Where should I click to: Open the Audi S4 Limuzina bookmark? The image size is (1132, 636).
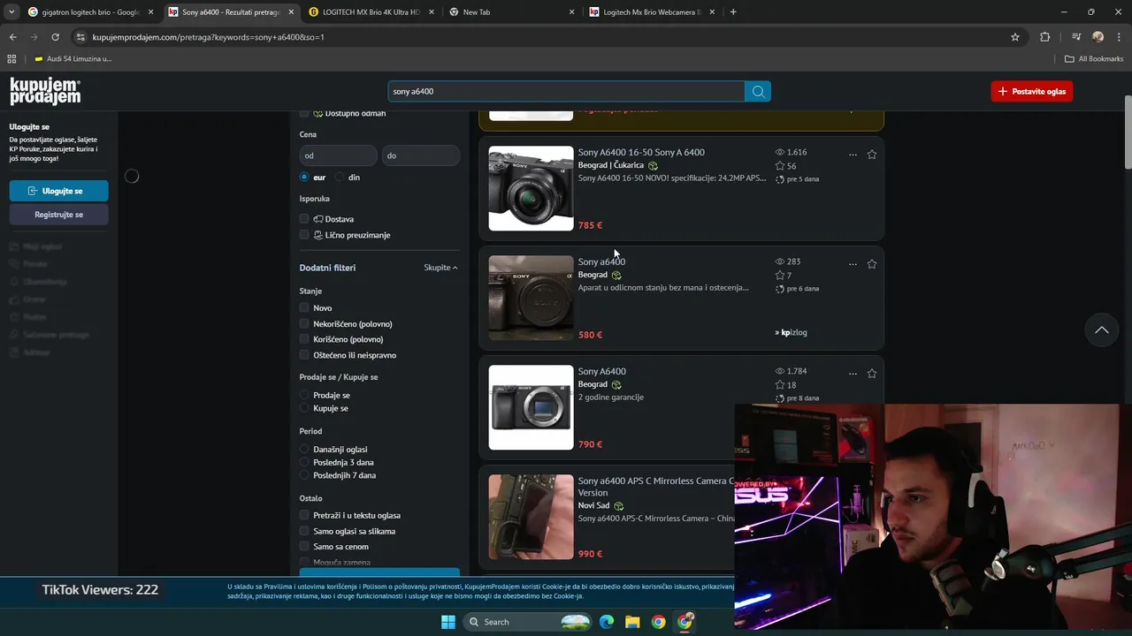pos(73,58)
